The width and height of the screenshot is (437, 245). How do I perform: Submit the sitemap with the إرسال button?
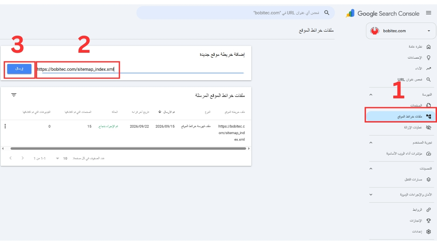19,69
